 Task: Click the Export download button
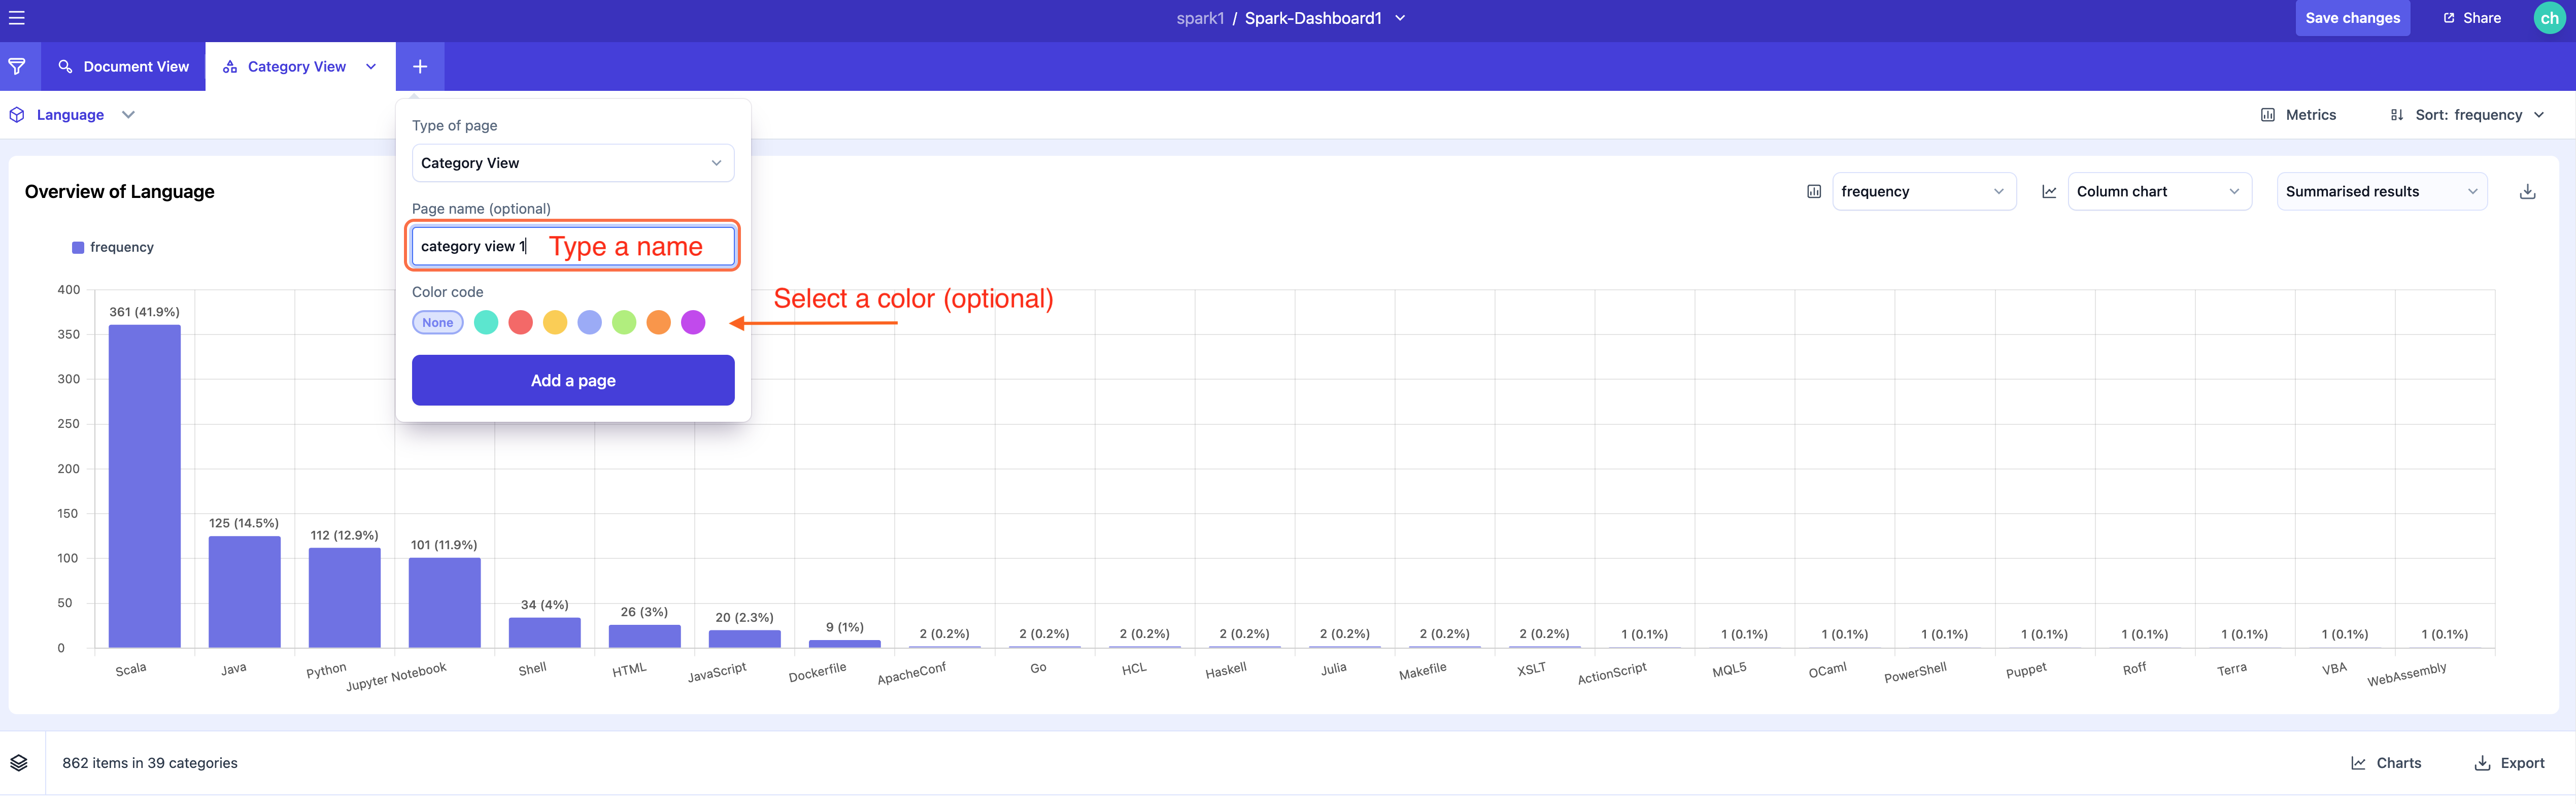[x=2509, y=763]
